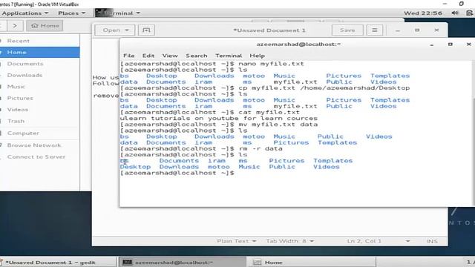Open the terminal Search menu
Image resolution: width=475 pixels, height=267 pixels.
pos(197,56)
